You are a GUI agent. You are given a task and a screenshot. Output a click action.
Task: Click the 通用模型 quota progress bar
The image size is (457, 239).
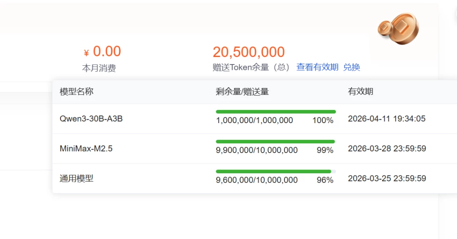[x=275, y=172]
